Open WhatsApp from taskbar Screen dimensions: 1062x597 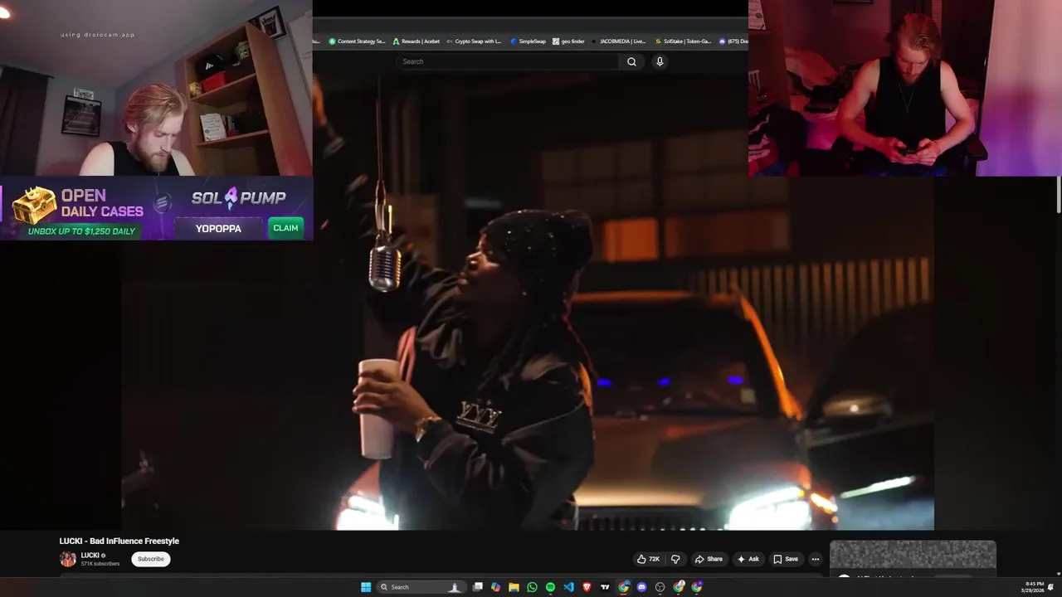(x=532, y=587)
